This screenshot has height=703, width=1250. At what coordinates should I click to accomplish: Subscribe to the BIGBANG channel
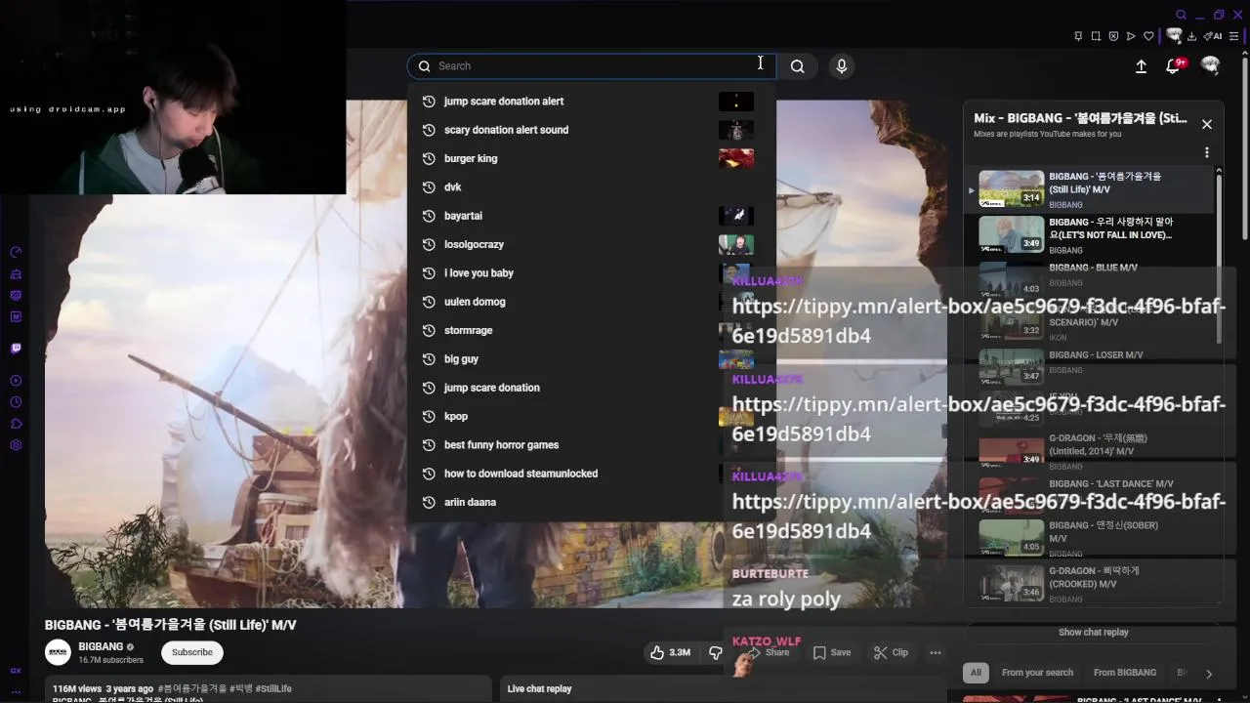pyautogui.click(x=192, y=652)
